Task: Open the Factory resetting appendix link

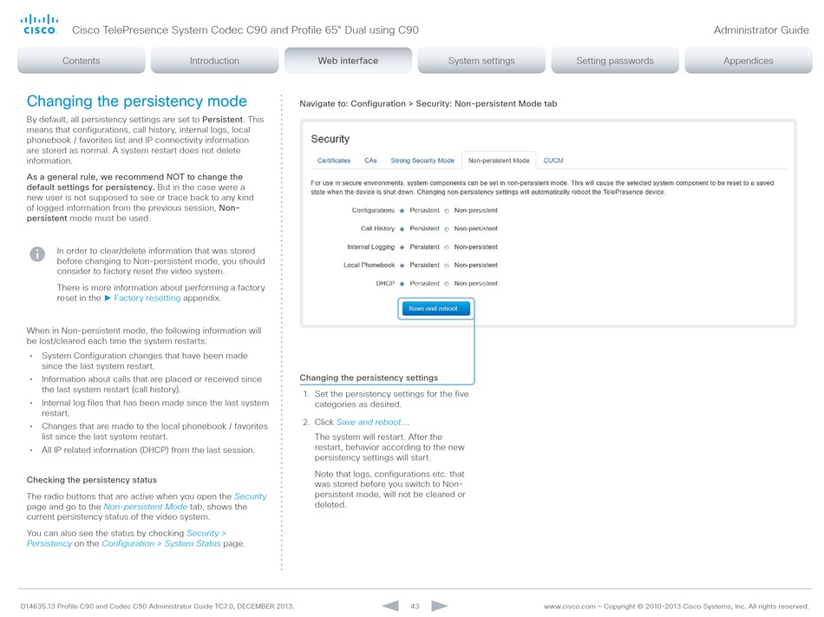Action: pyautogui.click(x=147, y=298)
